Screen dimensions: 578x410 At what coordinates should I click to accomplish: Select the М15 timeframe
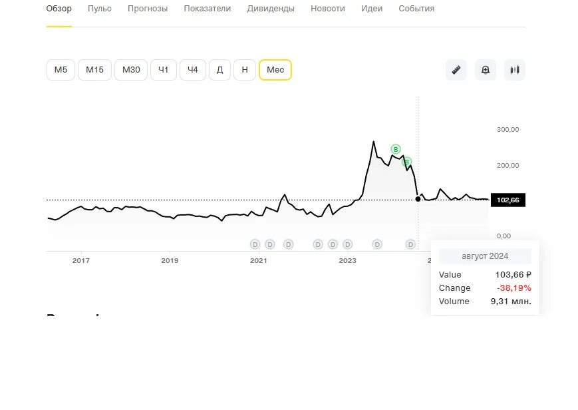(x=94, y=70)
